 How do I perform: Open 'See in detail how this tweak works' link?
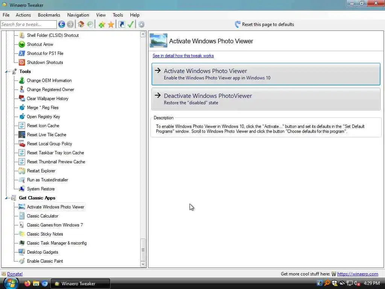(183, 56)
